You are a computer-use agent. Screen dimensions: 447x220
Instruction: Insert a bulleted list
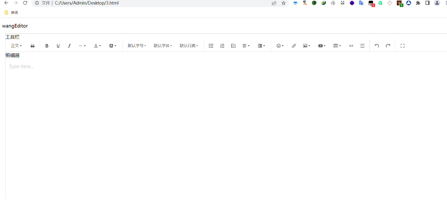(211, 46)
